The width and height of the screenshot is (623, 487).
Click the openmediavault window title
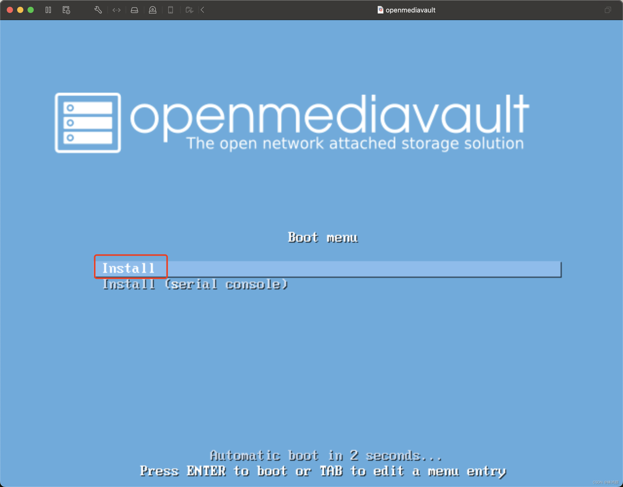410,10
